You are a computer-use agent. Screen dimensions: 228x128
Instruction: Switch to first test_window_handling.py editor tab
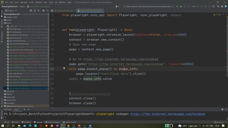coord(63,11)
